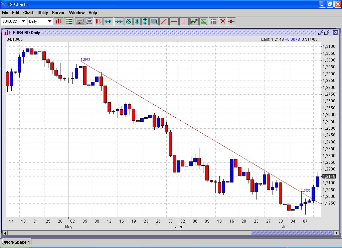The image size is (342, 248).
Task: Click the red X delete icon
Action: [223, 21]
